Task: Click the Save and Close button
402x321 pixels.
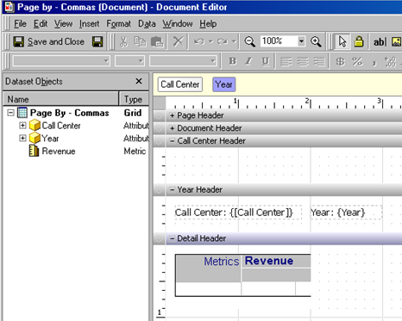Action: [49, 42]
